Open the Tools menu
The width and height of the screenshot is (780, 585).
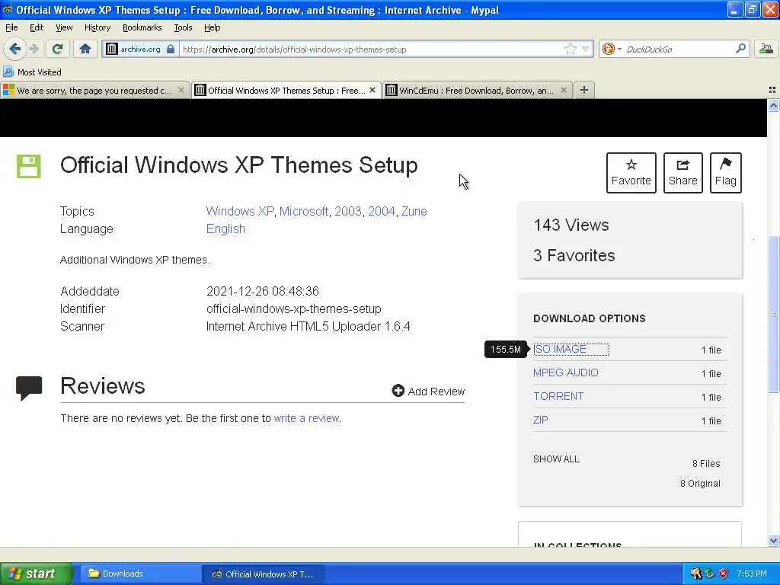click(x=183, y=27)
